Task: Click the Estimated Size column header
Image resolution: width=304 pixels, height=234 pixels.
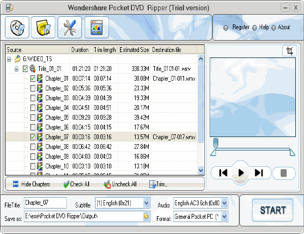Action: [134, 50]
